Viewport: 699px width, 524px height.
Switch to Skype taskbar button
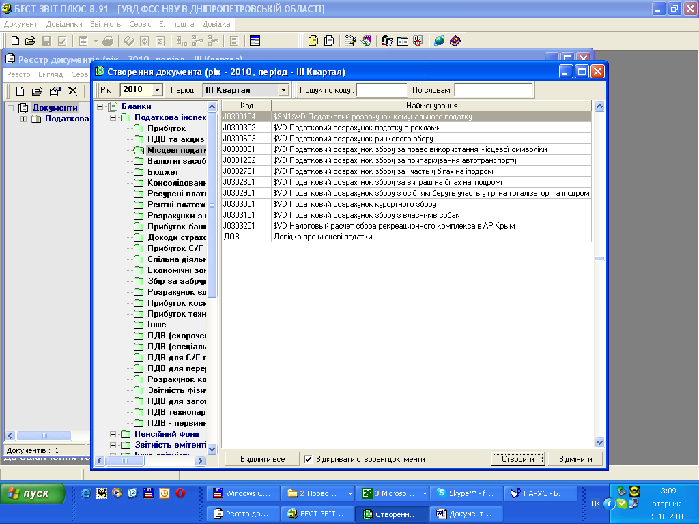pos(466,493)
